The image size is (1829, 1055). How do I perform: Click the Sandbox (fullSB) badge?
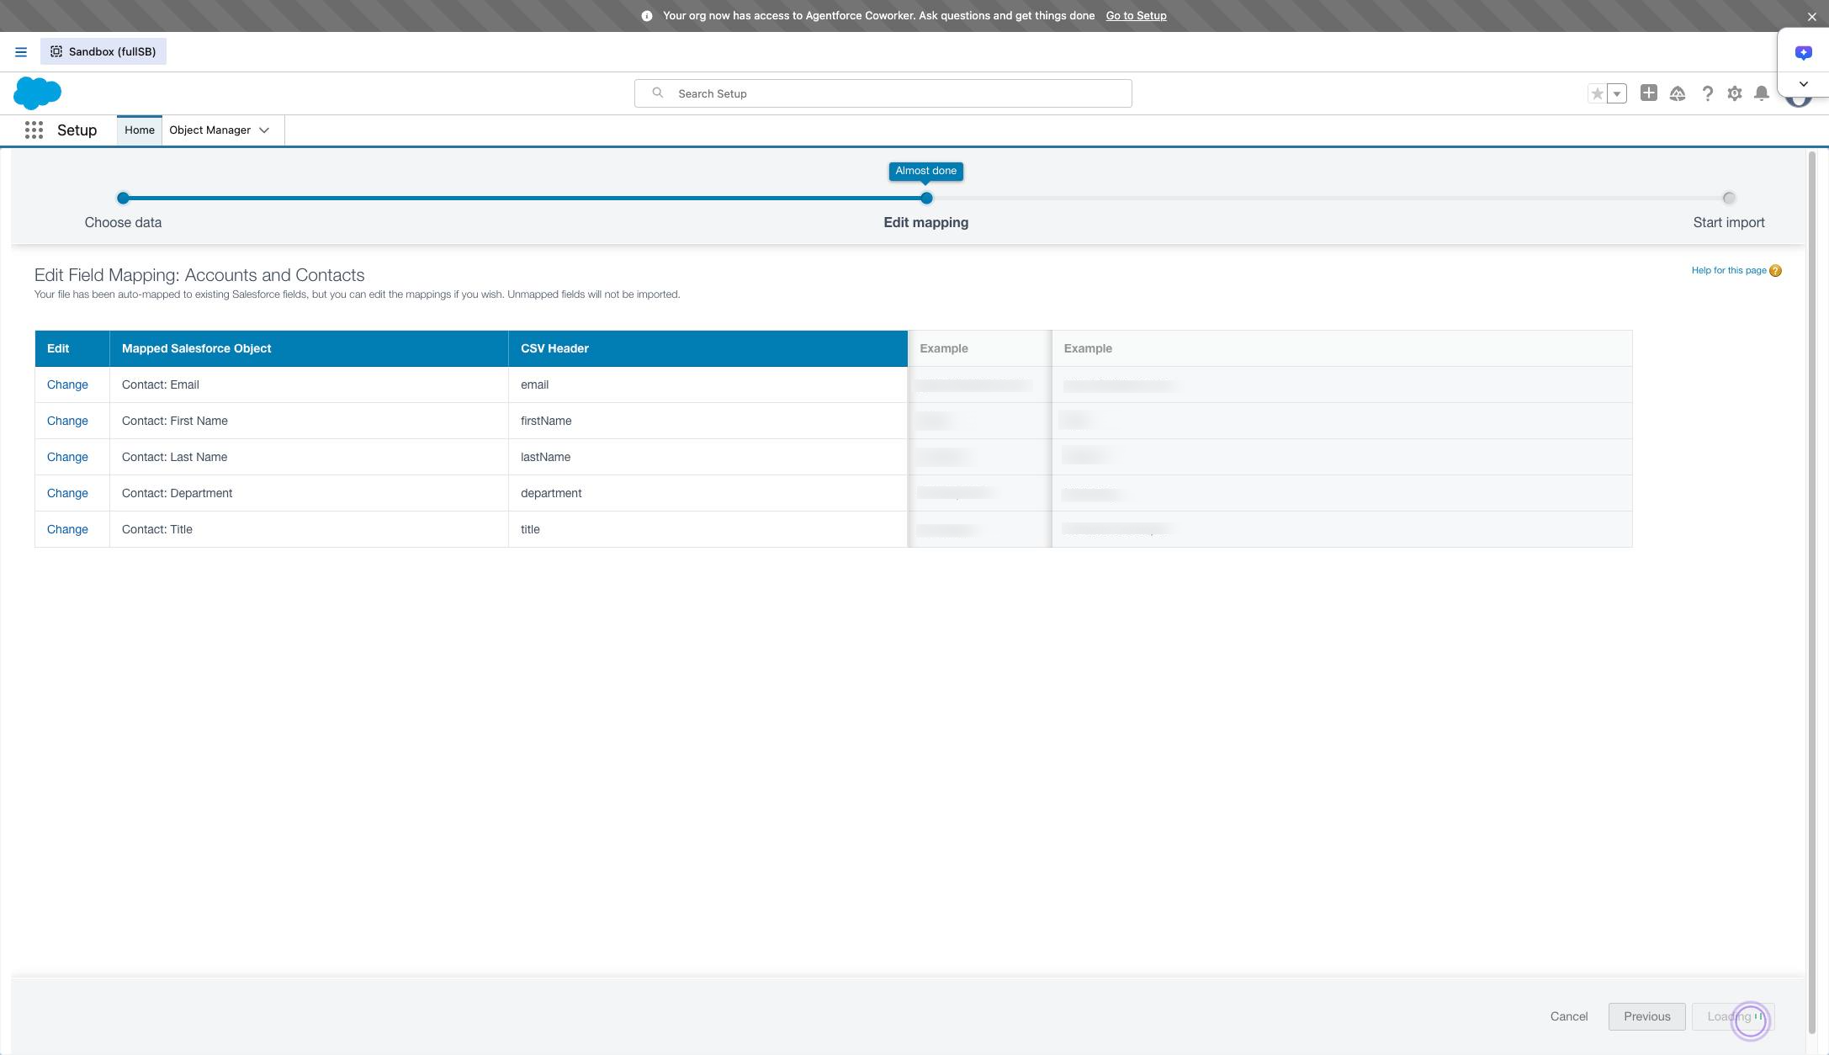click(103, 51)
